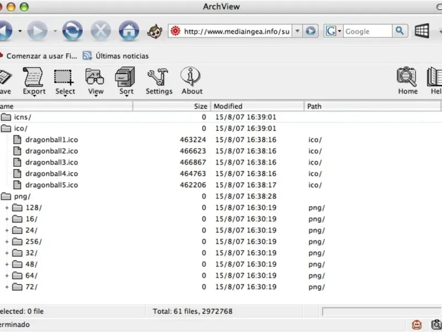
Task: Expand the 256/ folder
Action: coord(7,242)
